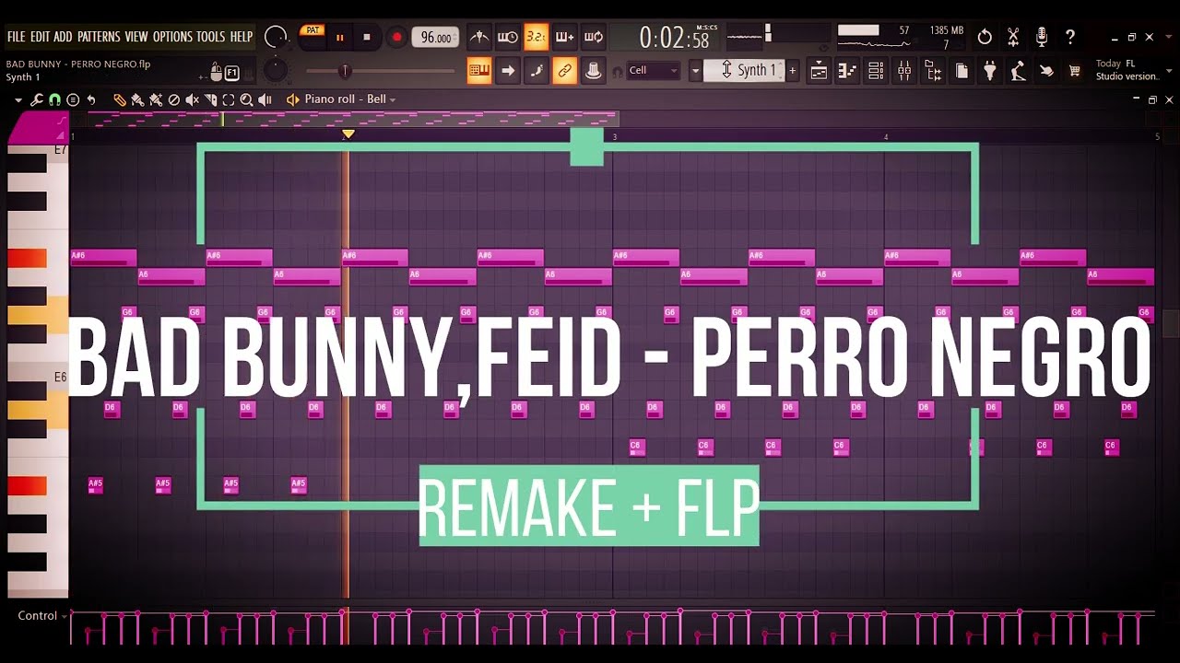The image size is (1180, 663).
Task: Click the Synth 1 pattern name
Action: coord(746,71)
